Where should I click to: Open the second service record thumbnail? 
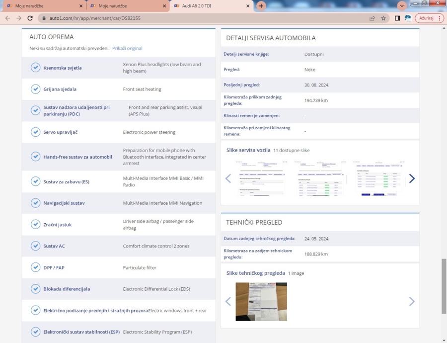pyautogui.click(x=319, y=178)
